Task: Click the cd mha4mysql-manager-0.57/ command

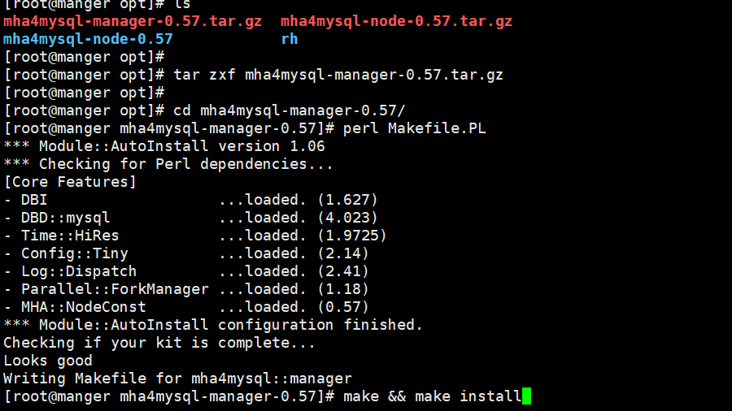Action: tap(289, 111)
